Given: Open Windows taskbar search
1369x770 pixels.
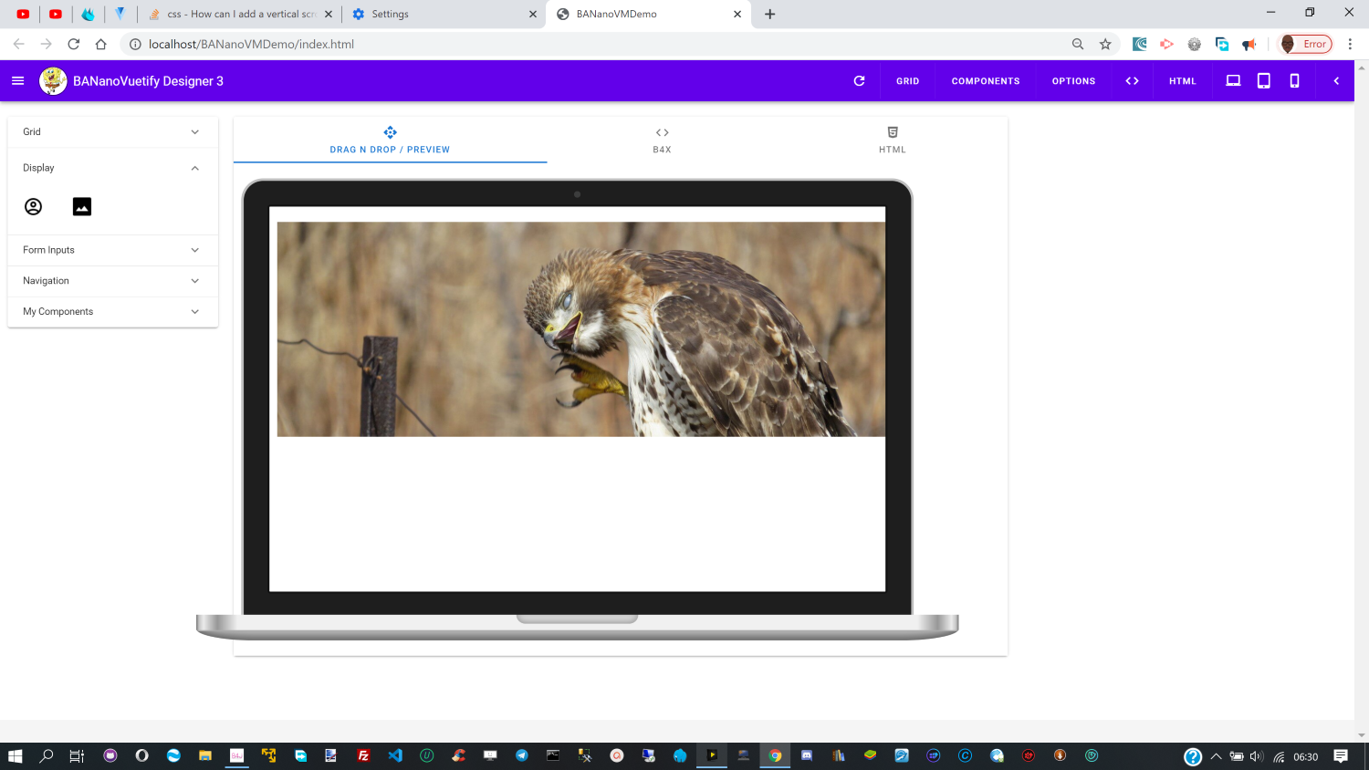Looking at the screenshot, I should point(47,756).
